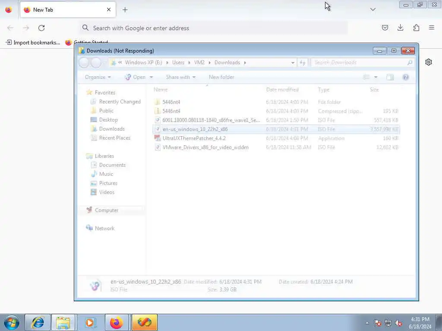Click the Explorer forward button
Viewport: 442px width, 331px height.
(96, 62)
